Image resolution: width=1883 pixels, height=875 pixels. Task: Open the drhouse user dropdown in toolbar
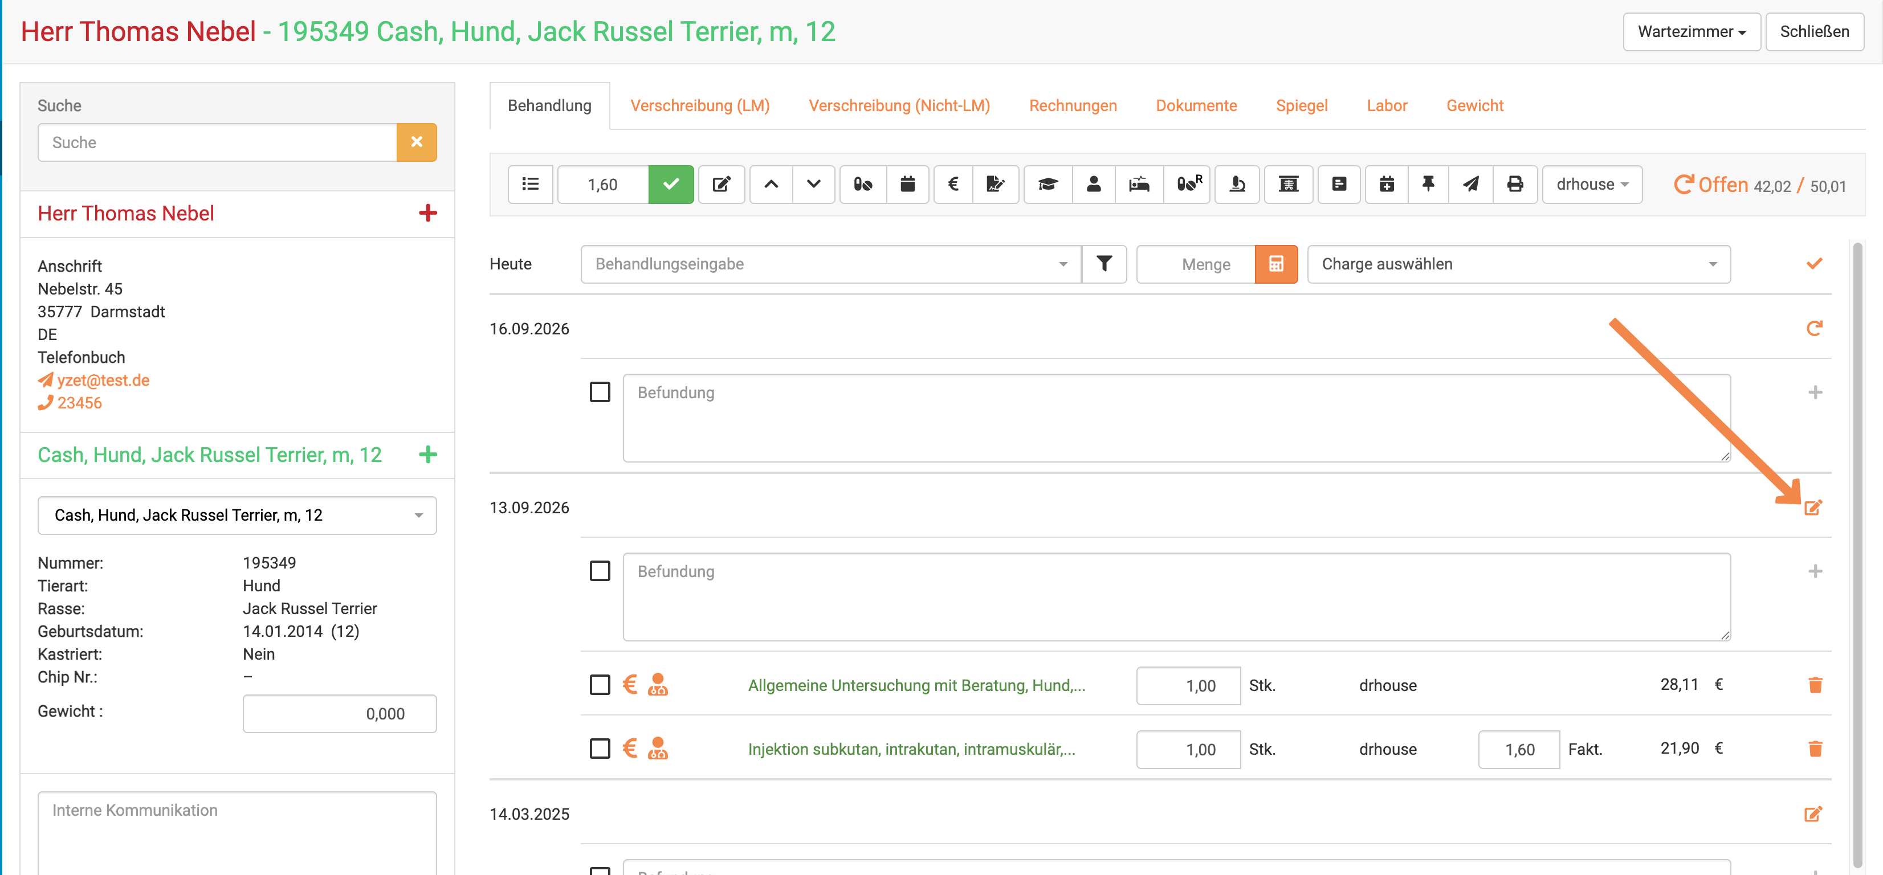(1592, 184)
